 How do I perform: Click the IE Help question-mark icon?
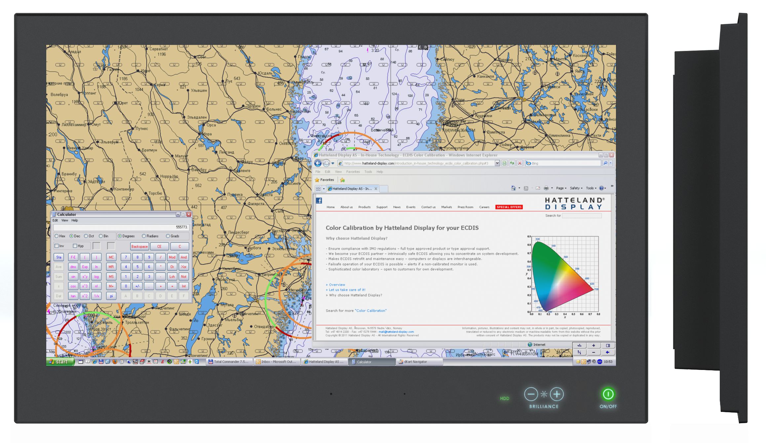pyautogui.click(x=601, y=188)
